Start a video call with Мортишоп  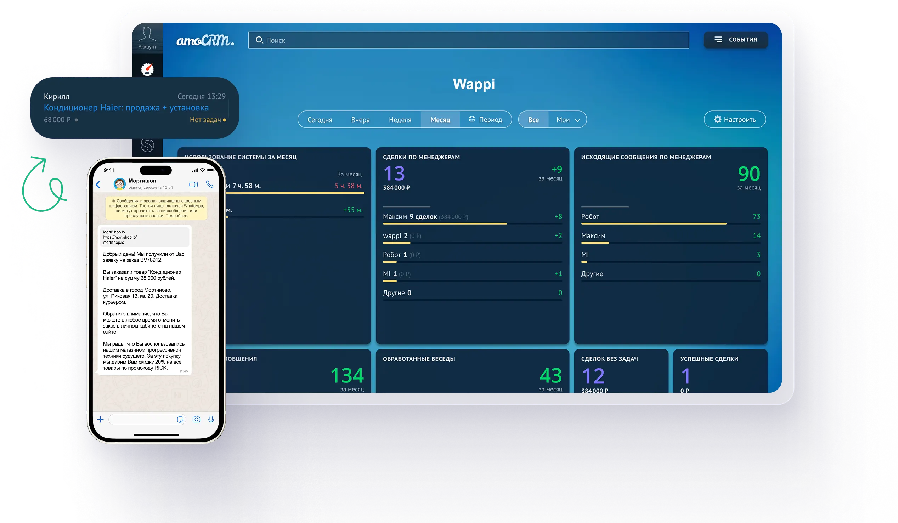193,184
